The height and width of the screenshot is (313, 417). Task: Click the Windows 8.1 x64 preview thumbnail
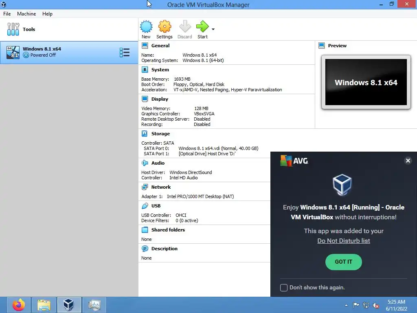(x=366, y=82)
